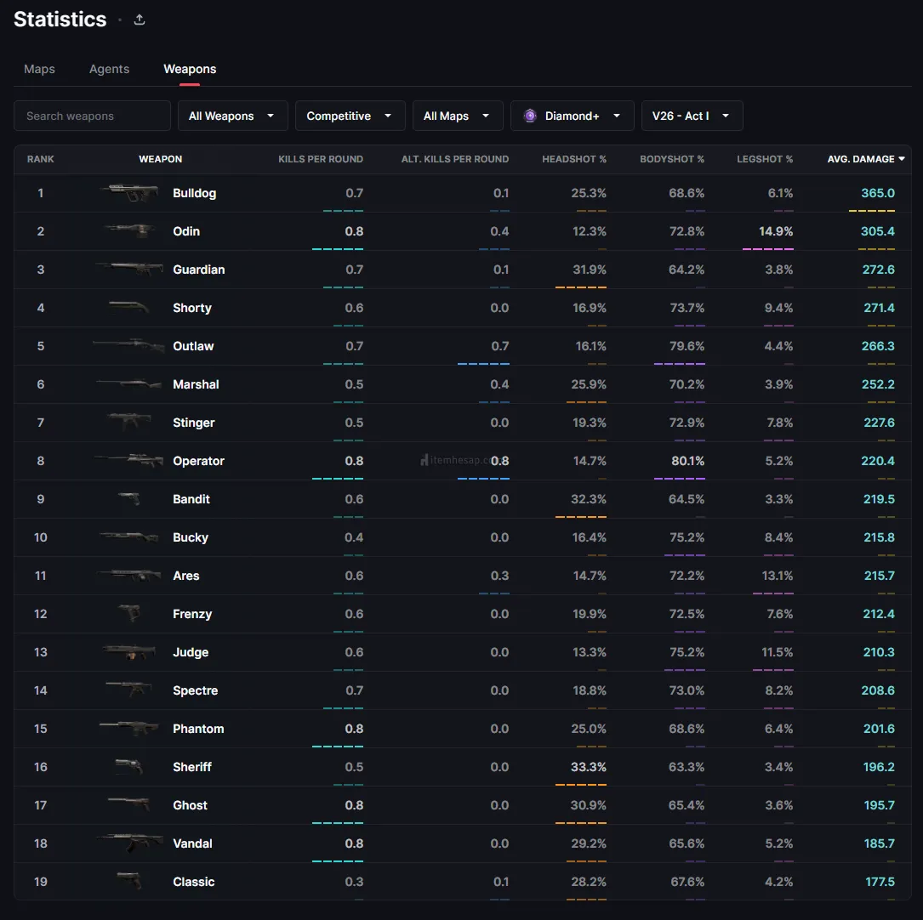Click the Sheriff revolver icon

click(x=129, y=767)
